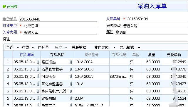Select row number 1 header
The height and width of the screenshot is (107, 188).
(x=8, y=62)
